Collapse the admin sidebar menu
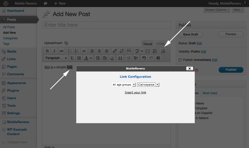 click(15, 142)
